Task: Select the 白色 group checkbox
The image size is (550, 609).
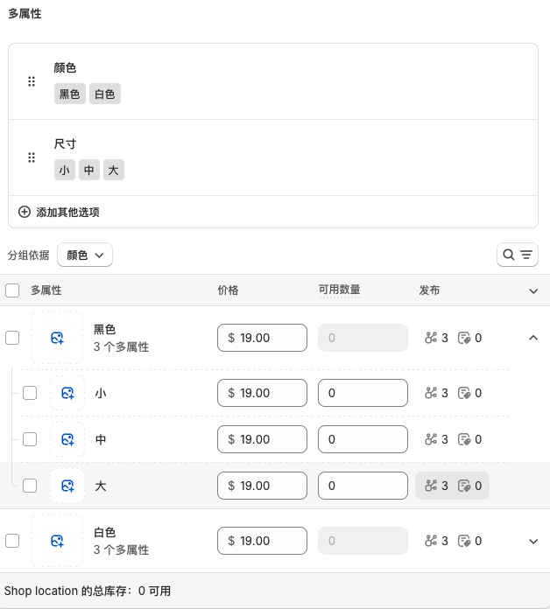Action: [x=12, y=541]
